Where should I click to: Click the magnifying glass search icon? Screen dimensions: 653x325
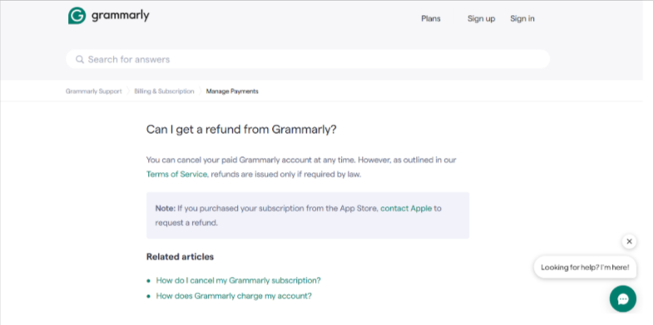[80, 60]
